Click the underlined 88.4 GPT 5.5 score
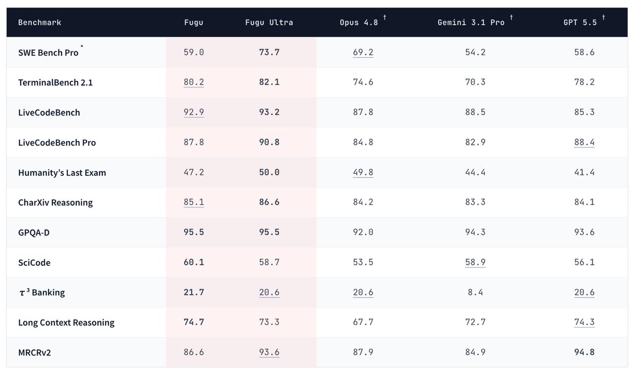The width and height of the screenshot is (635, 375). coord(584,142)
